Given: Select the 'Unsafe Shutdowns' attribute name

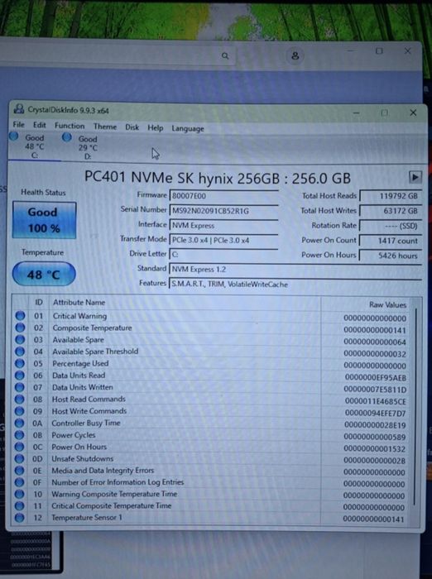Looking at the screenshot, I should [x=83, y=458].
